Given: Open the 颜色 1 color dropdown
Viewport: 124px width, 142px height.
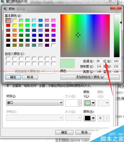Looking at the screenshot, I should (89, 103).
